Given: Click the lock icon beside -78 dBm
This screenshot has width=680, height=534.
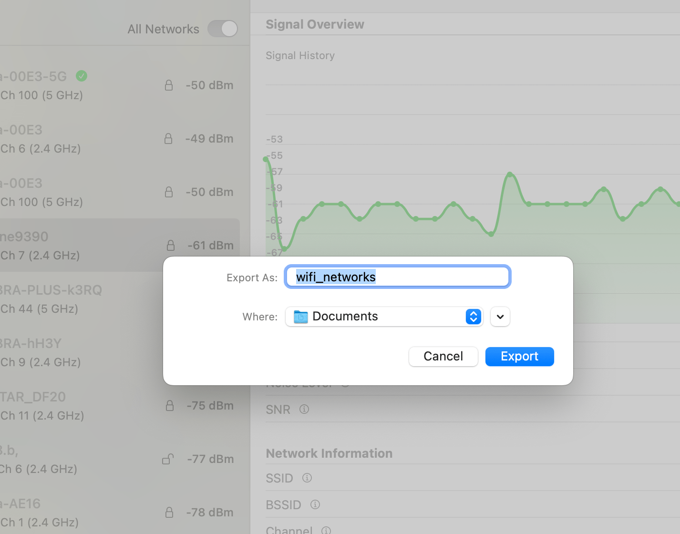Looking at the screenshot, I should point(169,513).
